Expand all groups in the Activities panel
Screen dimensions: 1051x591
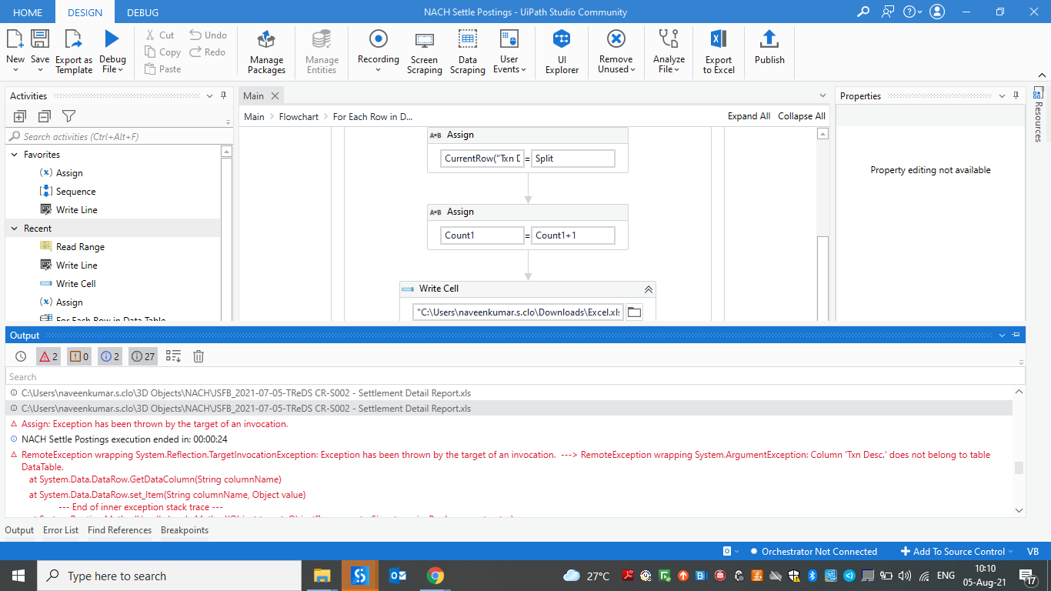coord(20,116)
